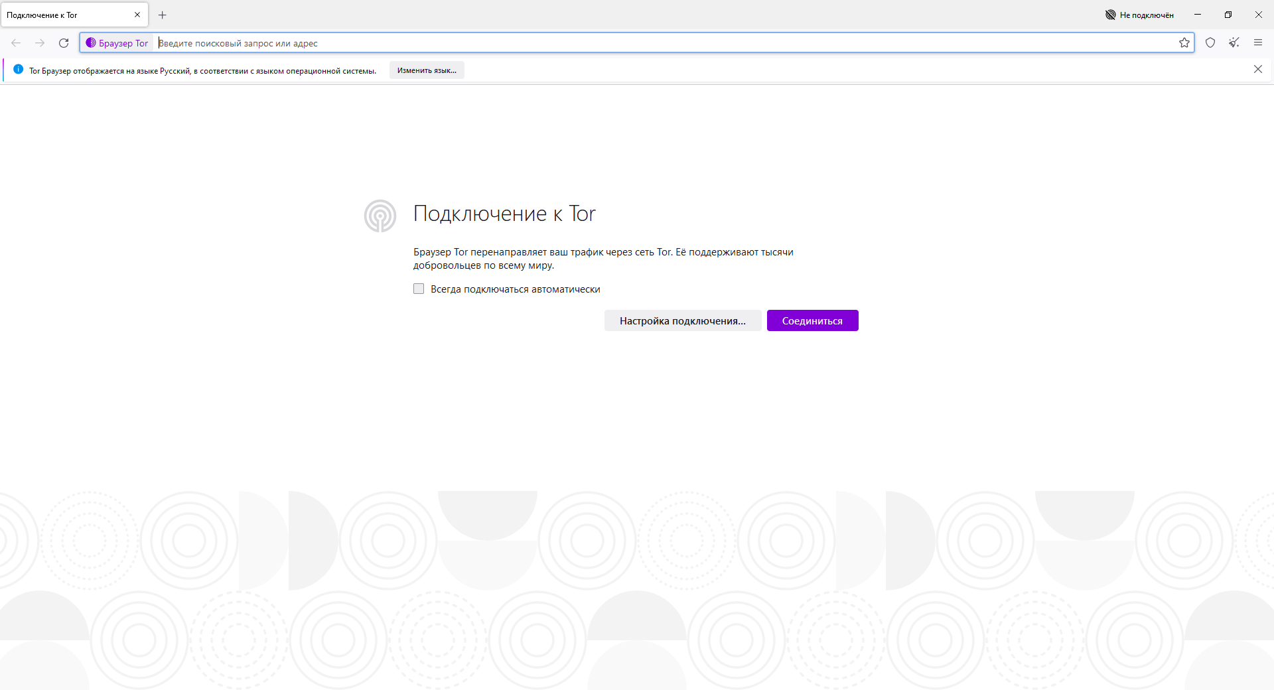Open Настройка подключения settings
1274x690 pixels.
pos(683,320)
